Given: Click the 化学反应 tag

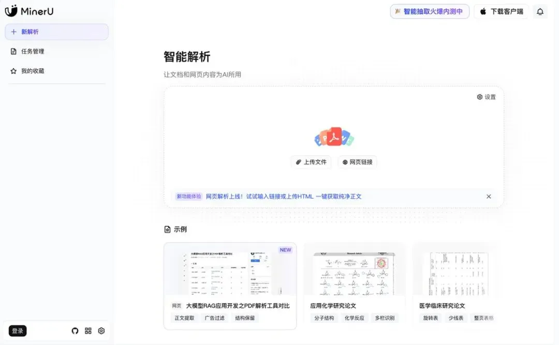Looking at the screenshot, I should [355, 318].
